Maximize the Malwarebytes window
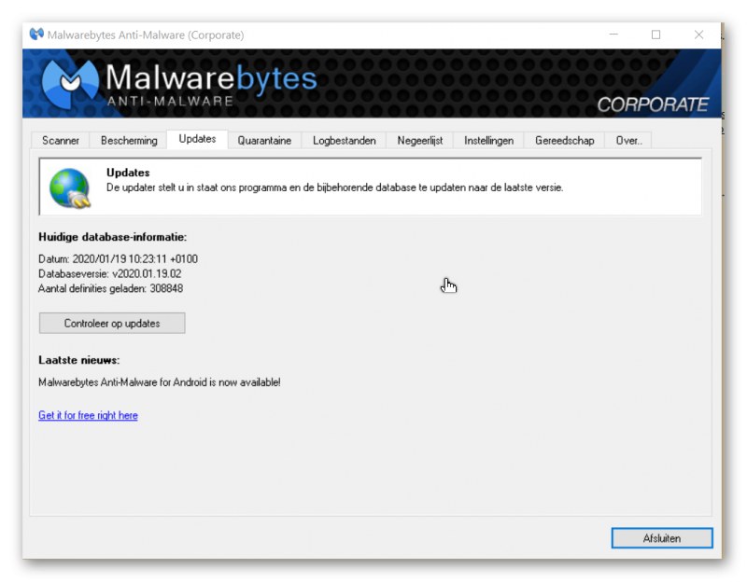The image size is (747, 582). coord(655,35)
